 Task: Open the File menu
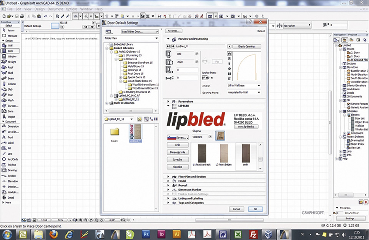[x=10, y=9]
